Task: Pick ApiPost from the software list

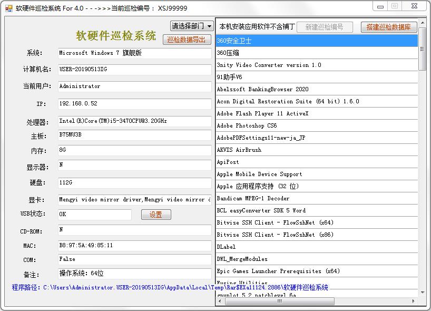Action: 316,162
